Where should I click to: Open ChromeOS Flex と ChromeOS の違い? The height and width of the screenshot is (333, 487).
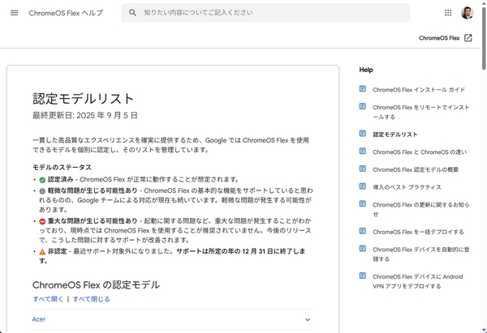click(420, 152)
